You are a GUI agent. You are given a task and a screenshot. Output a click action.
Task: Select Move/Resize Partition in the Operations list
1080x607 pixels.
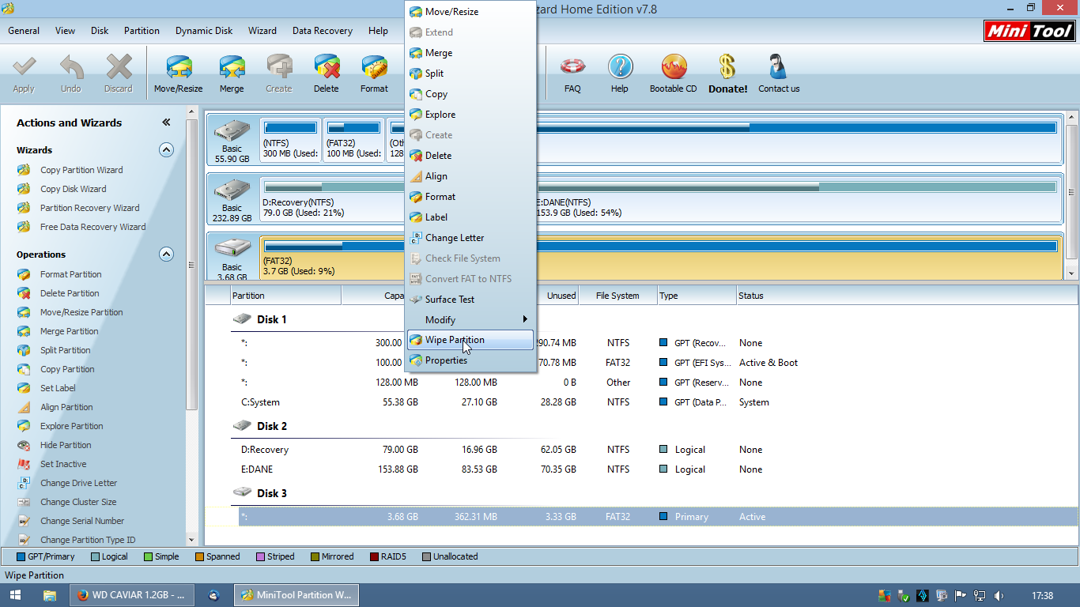[81, 312]
